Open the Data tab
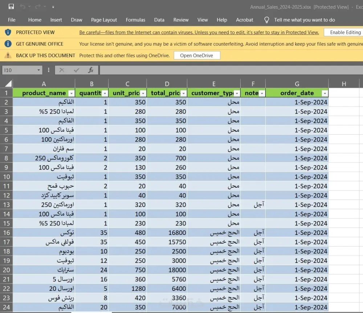 159,20
